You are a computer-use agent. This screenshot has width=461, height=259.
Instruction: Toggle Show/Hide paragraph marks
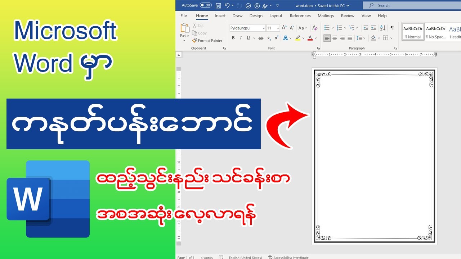[x=392, y=28]
